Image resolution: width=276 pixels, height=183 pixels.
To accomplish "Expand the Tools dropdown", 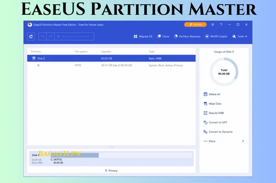I will [x=240, y=36].
